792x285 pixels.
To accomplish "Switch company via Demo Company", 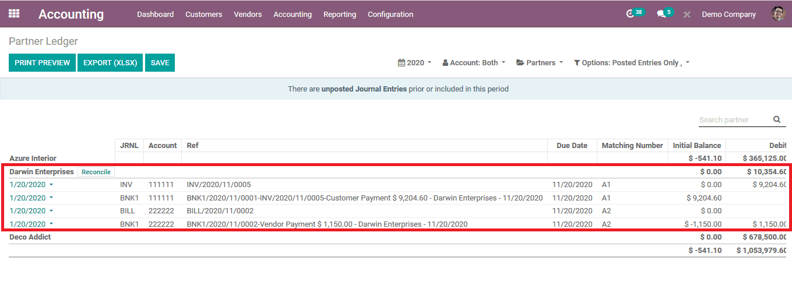I will pos(728,14).
